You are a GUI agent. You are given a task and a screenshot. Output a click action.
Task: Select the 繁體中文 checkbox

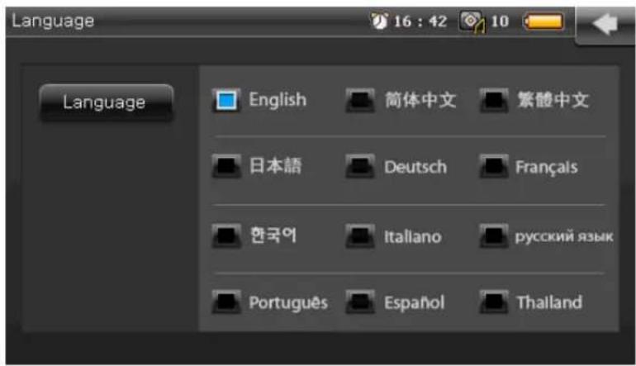coord(494,100)
